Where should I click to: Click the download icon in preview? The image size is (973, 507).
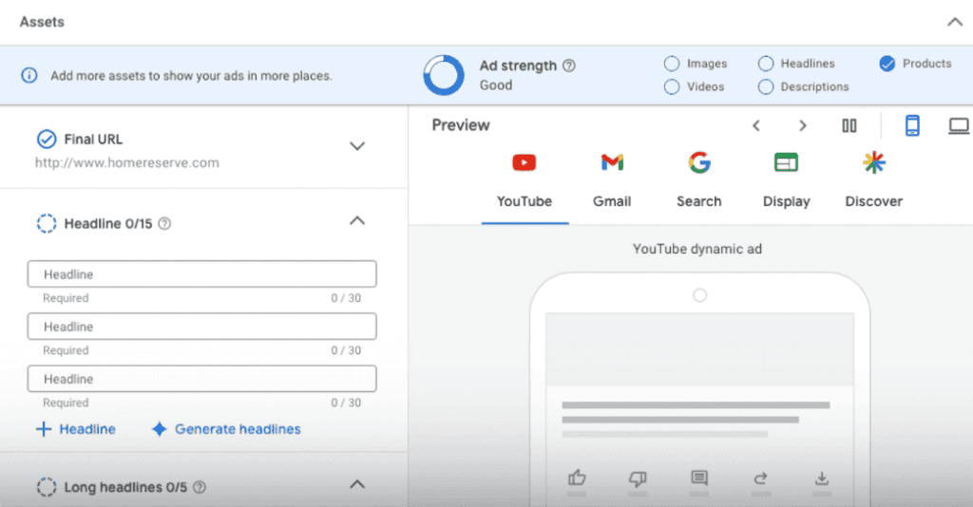pos(822,479)
